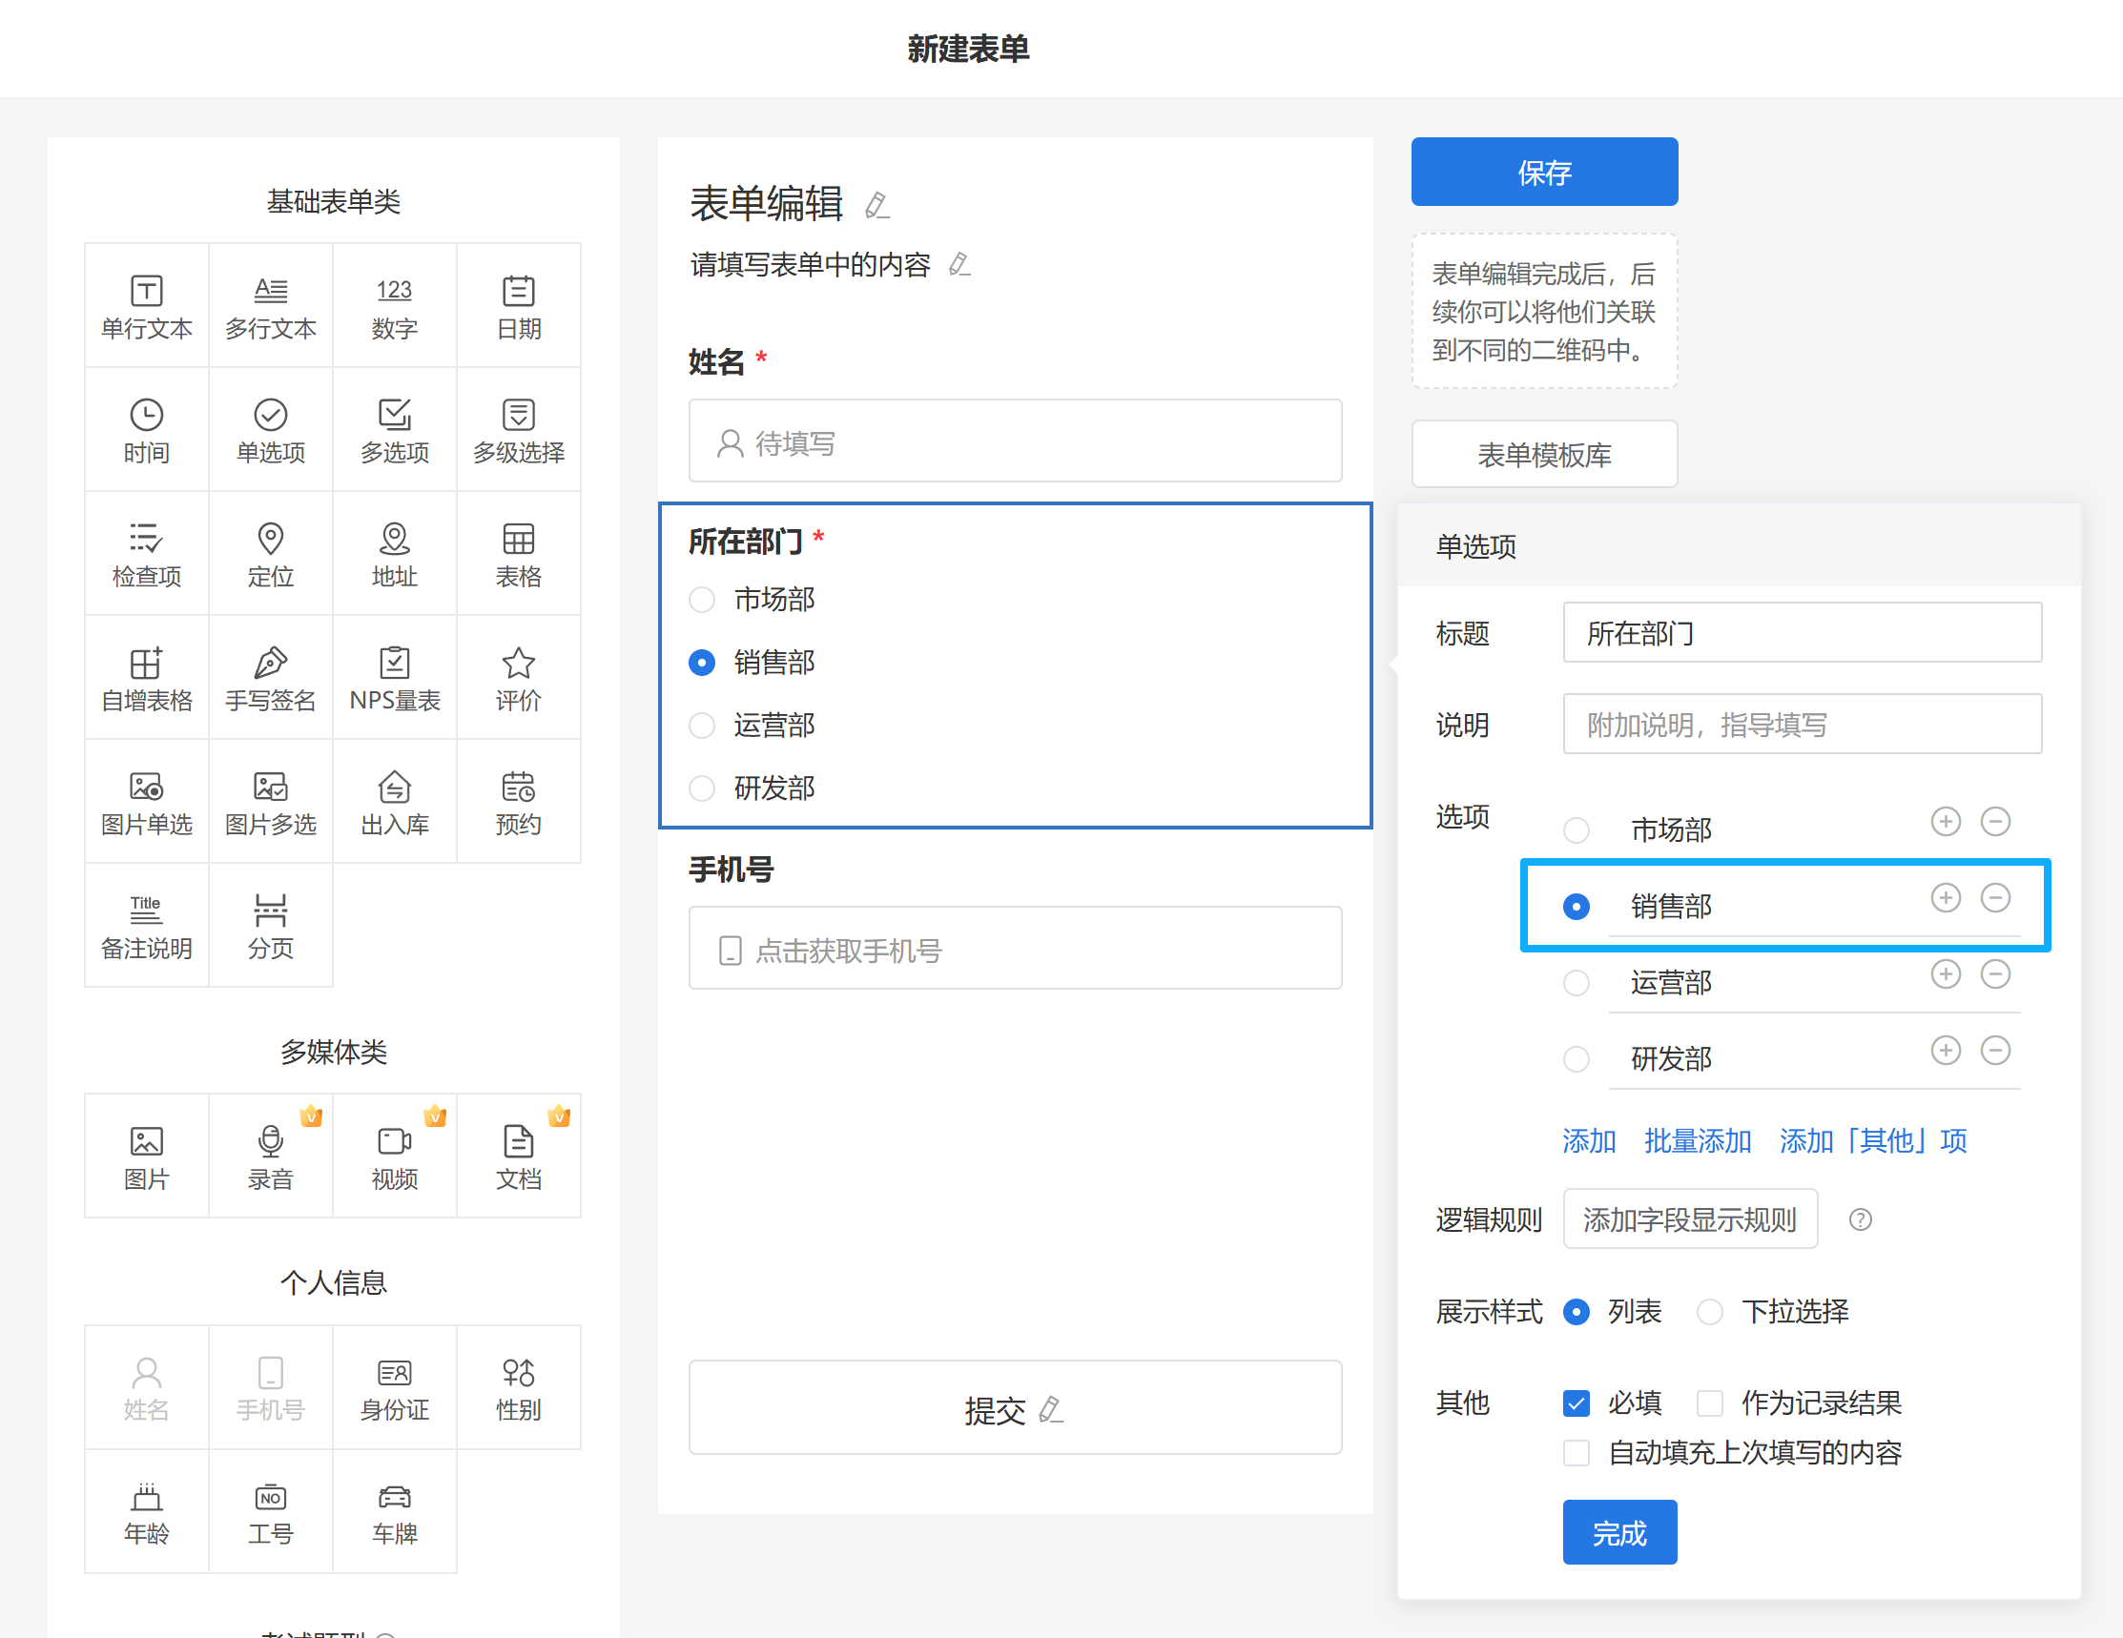
Task: Add a single-line text field (单行文本)
Action: click(147, 306)
